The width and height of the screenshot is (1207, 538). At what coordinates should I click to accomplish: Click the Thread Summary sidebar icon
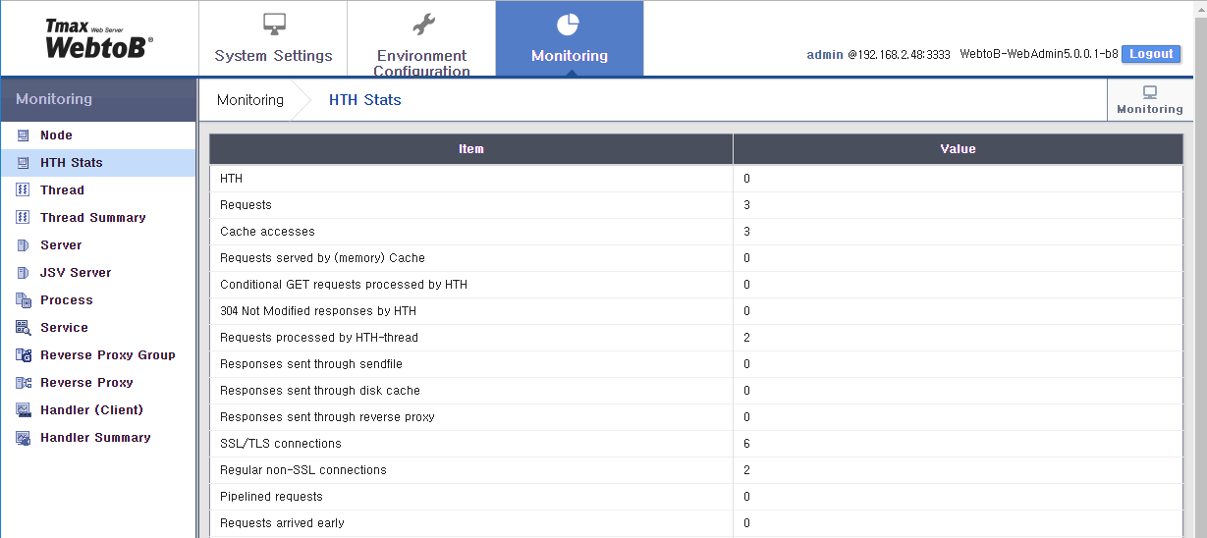pos(24,218)
